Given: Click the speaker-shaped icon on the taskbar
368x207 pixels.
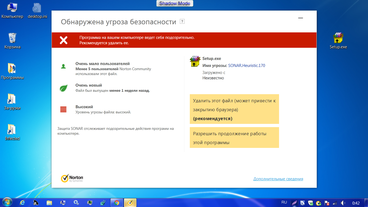Looking at the screenshot, I should tap(36, 203).
